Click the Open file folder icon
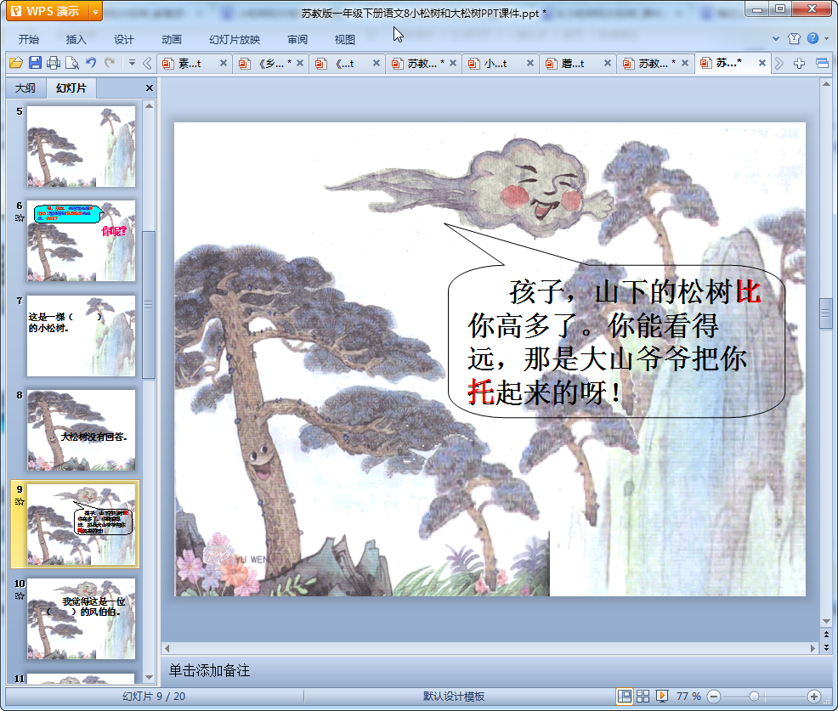The image size is (838, 711). [x=16, y=63]
